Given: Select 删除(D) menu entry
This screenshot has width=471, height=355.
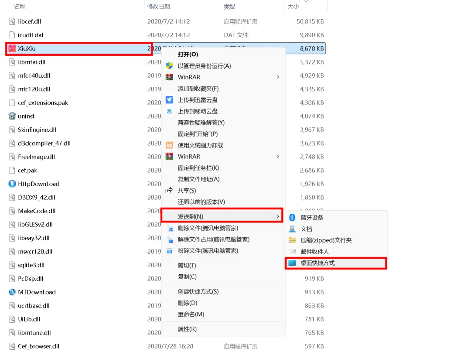Looking at the screenshot, I should (x=188, y=303).
